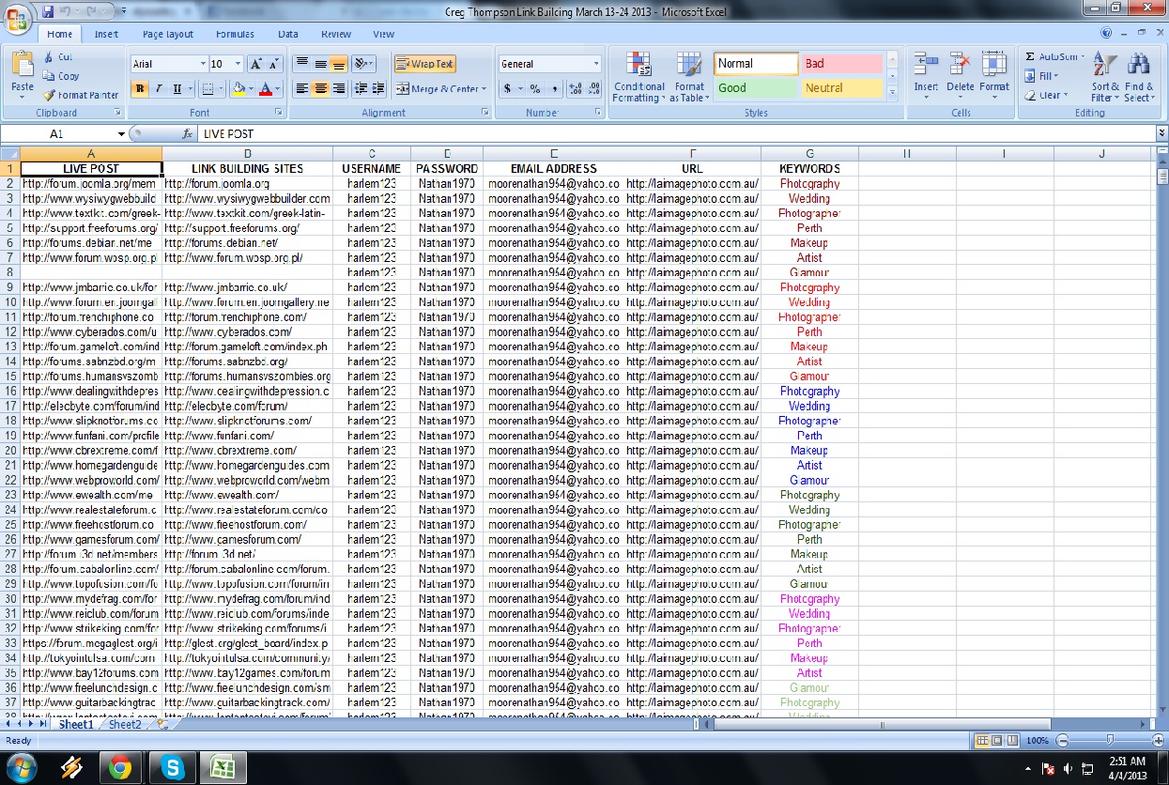Switch to the Page Layout ribbon tab
This screenshot has width=1169, height=785.
(x=168, y=34)
